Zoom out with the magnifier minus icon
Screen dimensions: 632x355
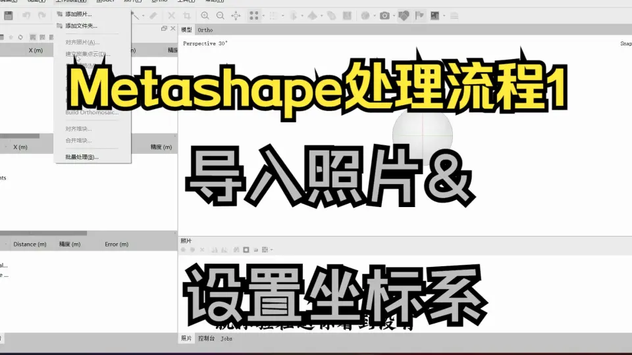[220, 16]
